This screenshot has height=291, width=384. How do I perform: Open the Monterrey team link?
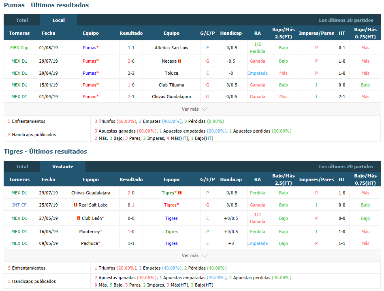click(x=90, y=231)
